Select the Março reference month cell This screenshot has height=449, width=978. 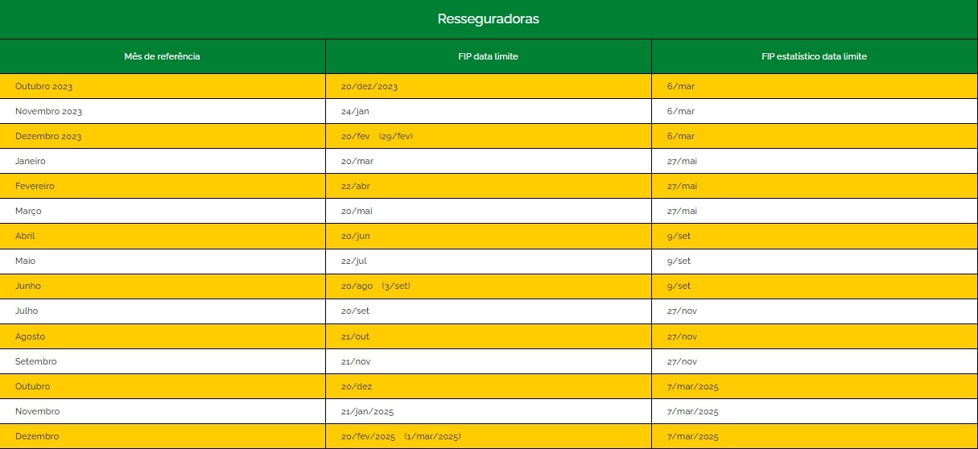pyautogui.click(x=163, y=211)
